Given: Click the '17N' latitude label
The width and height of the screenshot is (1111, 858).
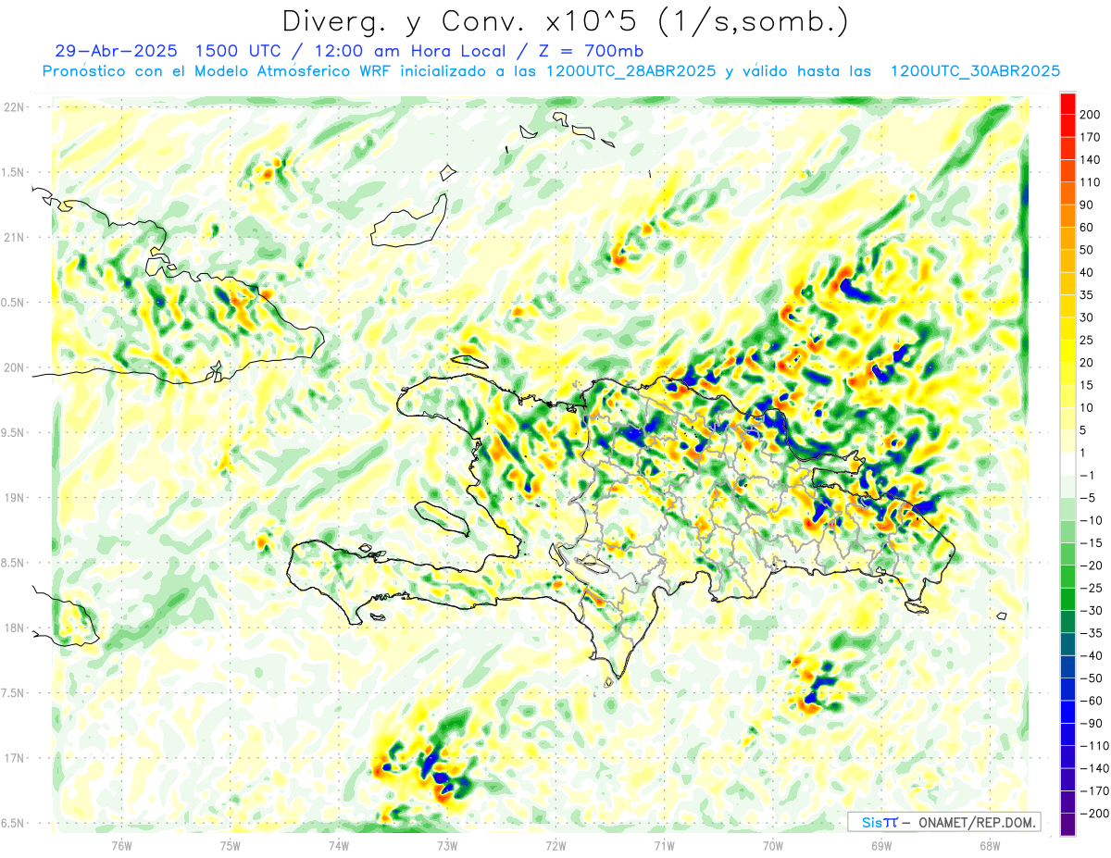Looking at the screenshot, I should pos(14,758).
